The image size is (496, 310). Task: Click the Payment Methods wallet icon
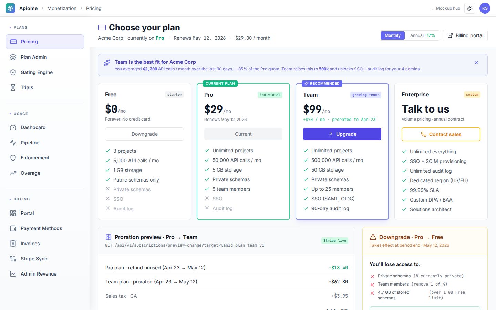[x=13, y=228]
